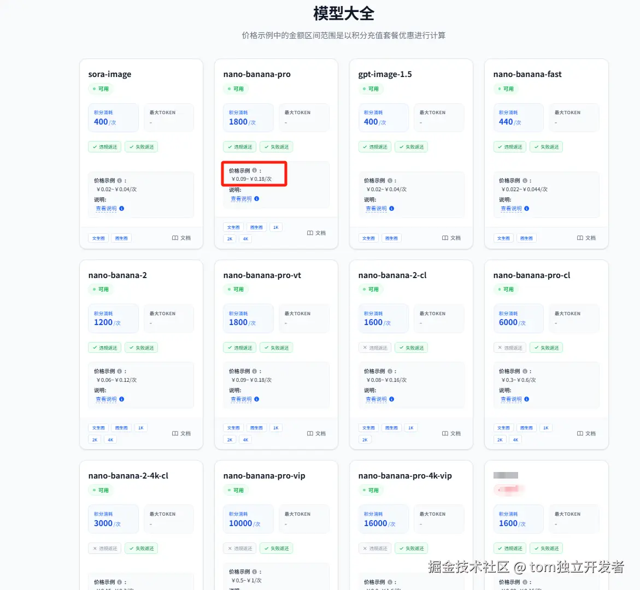Screen dimensions: 640x590
Task: Click 失败返还 badge on nano-banana-pro card
Action: [277, 147]
